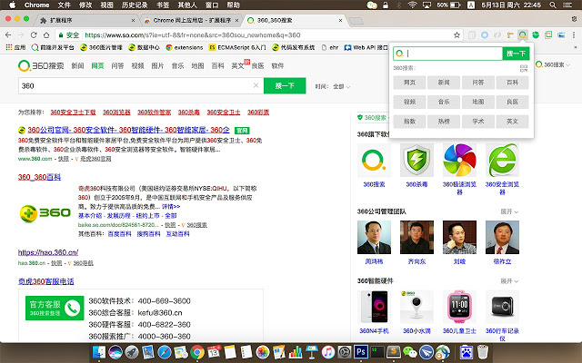Open the https://hao.360.cn/ result link
This screenshot has height=363, width=582.
[x=48, y=252]
